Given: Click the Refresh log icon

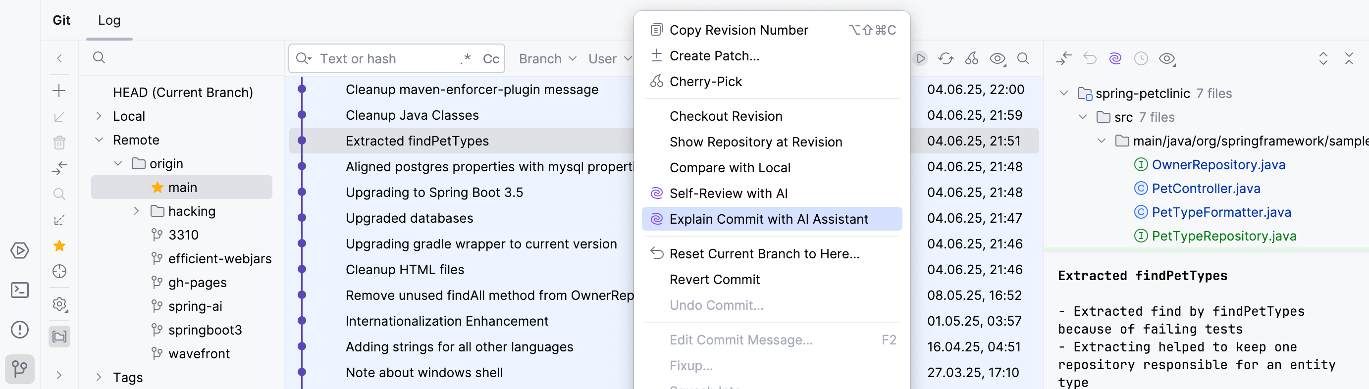Looking at the screenshot, I should point(946,58).
